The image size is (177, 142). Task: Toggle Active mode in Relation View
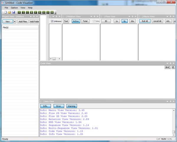coord(76,21)
